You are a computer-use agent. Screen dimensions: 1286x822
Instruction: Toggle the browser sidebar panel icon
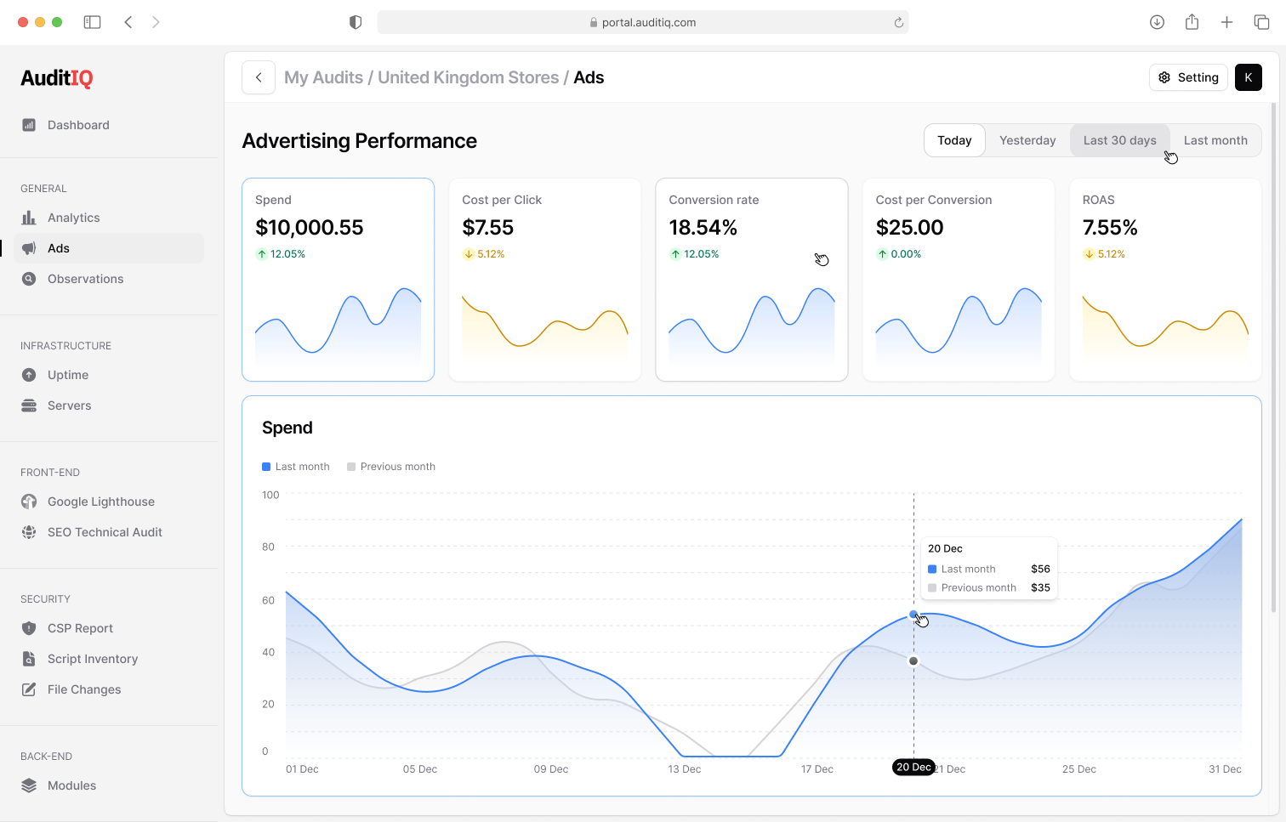pyautogui.click(x=93, y=22)
